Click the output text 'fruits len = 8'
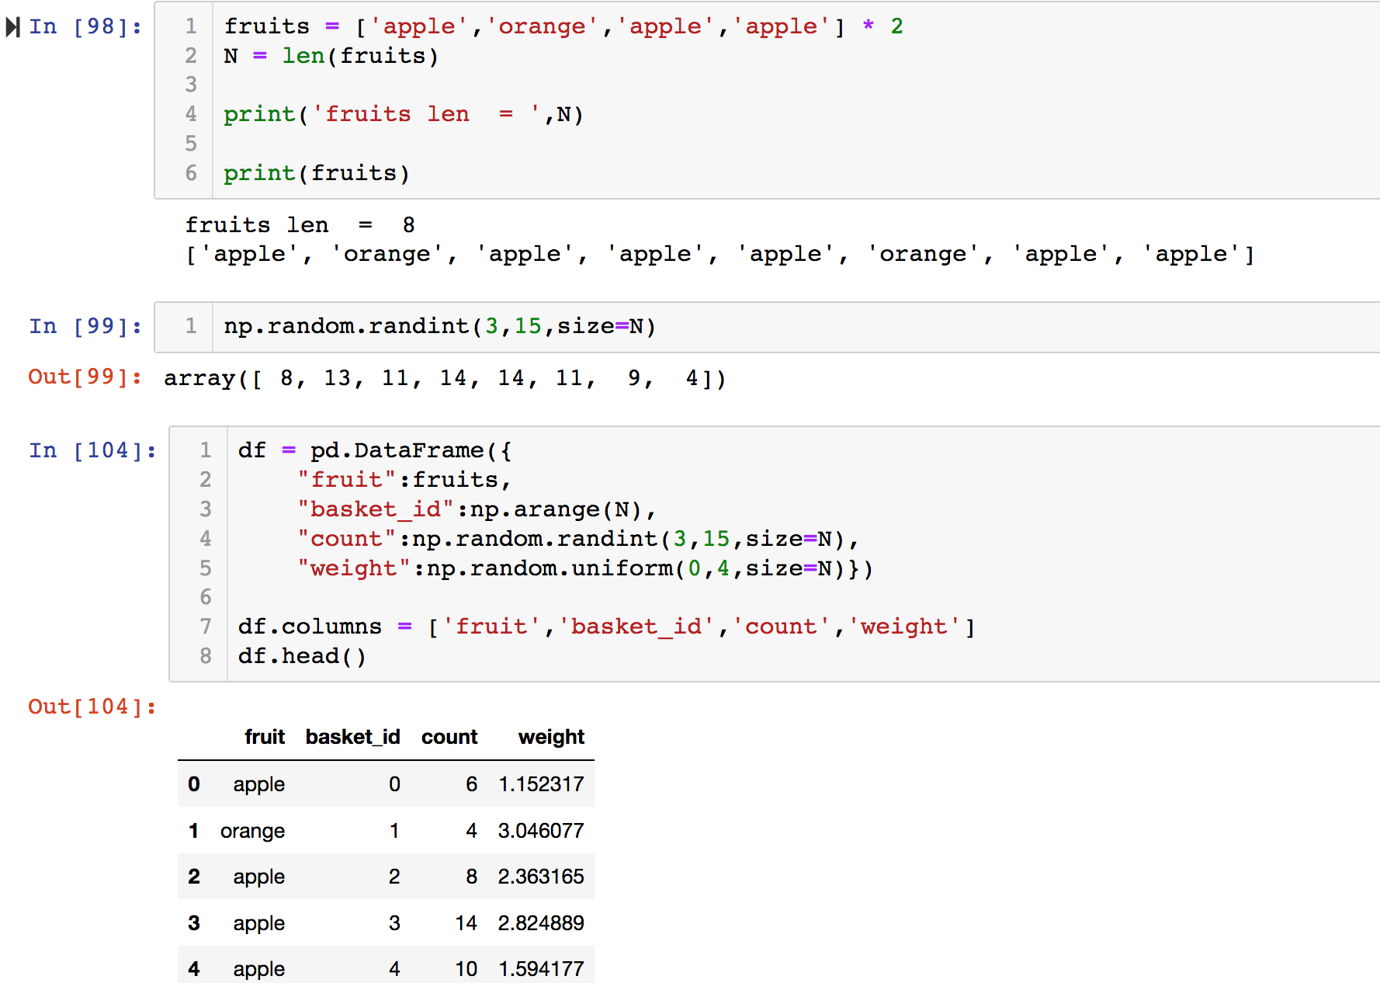1380x983 pixels. click(x=300, y=226)
